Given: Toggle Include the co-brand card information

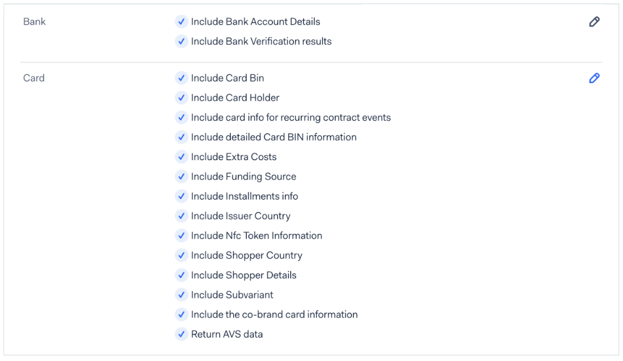Looking at the screenshot, I should pos(181,314).
